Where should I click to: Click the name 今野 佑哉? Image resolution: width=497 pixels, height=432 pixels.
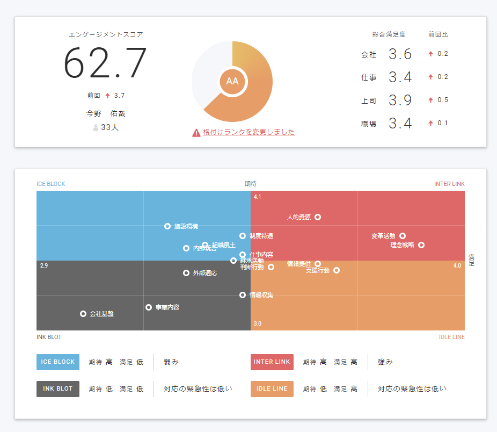tap(106, 113)
